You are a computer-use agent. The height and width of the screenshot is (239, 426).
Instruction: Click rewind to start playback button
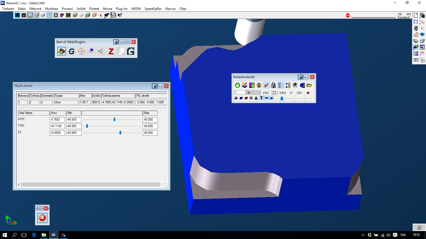pos(266,93)
